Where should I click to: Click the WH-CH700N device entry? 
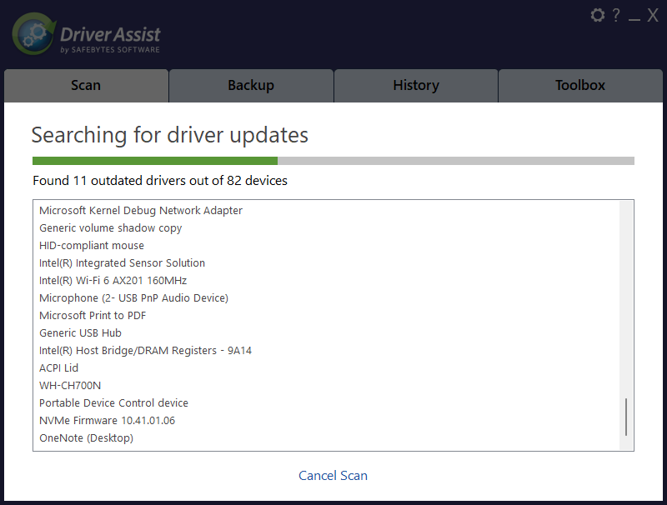(x=70, y=385)
